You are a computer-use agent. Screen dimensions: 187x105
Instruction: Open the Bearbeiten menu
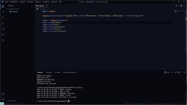(x=14, y=2)
